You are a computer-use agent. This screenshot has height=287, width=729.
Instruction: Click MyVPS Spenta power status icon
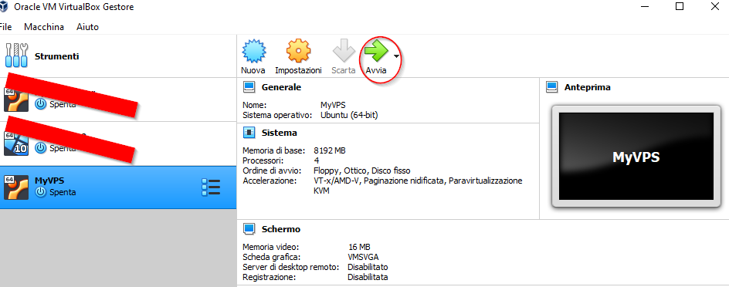pos(41,192)
